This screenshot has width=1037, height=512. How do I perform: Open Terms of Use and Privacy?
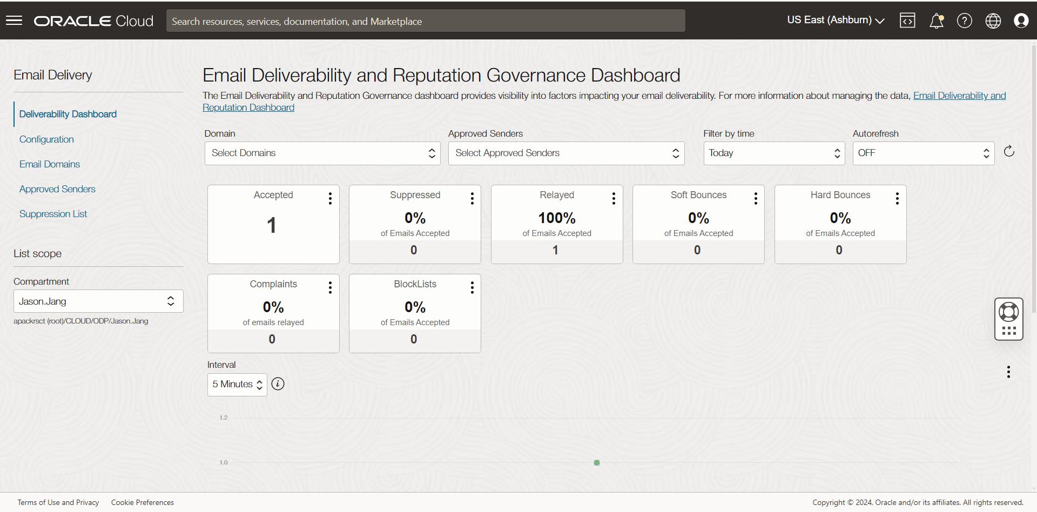[x=58, y=502]
